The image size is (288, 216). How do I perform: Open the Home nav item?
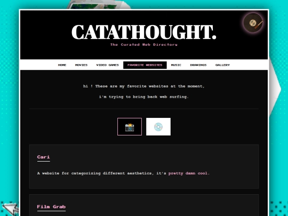[62, 65]
